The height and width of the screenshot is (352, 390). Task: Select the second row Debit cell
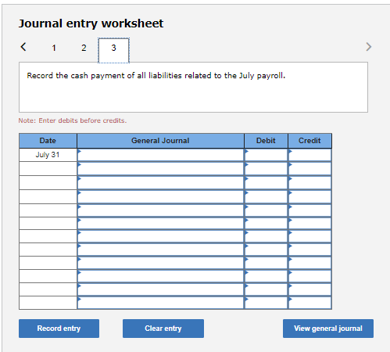[x=266, y=169]
